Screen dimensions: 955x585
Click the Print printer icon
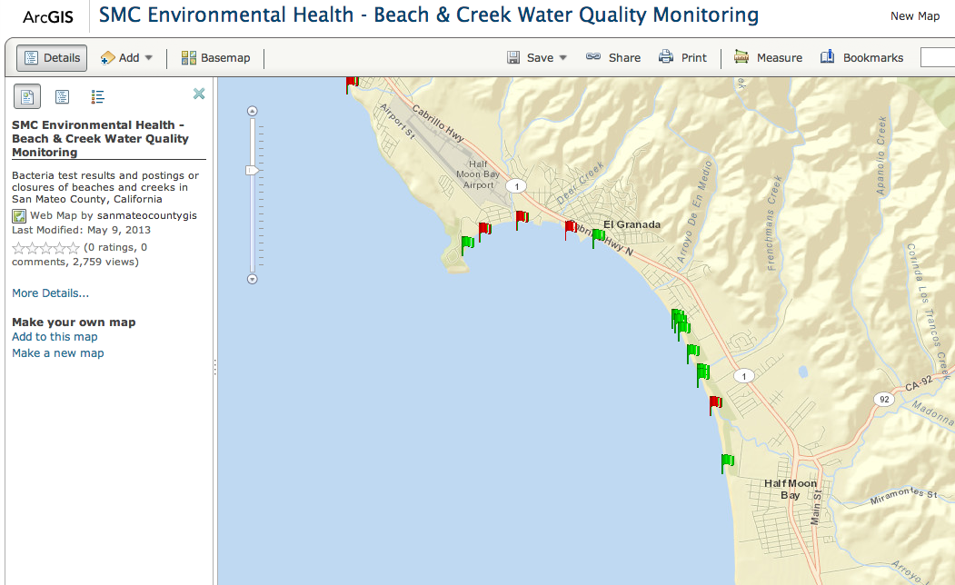pos(666,57)
